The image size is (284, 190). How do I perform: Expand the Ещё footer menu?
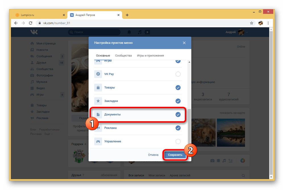(49, 134)
